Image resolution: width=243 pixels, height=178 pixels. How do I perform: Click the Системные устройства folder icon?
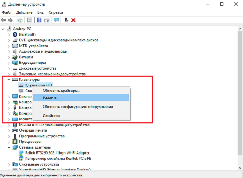coord(15,164)
